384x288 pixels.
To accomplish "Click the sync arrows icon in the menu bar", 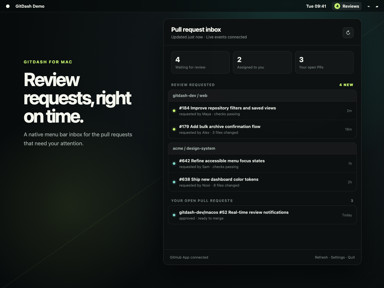I will (x=369, y=6).
